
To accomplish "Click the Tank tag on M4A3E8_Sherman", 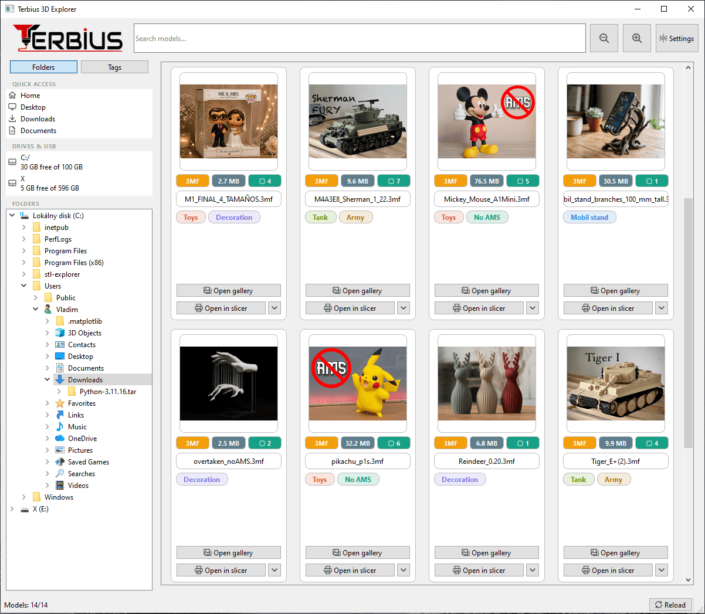I will click(x=320, y=217).
